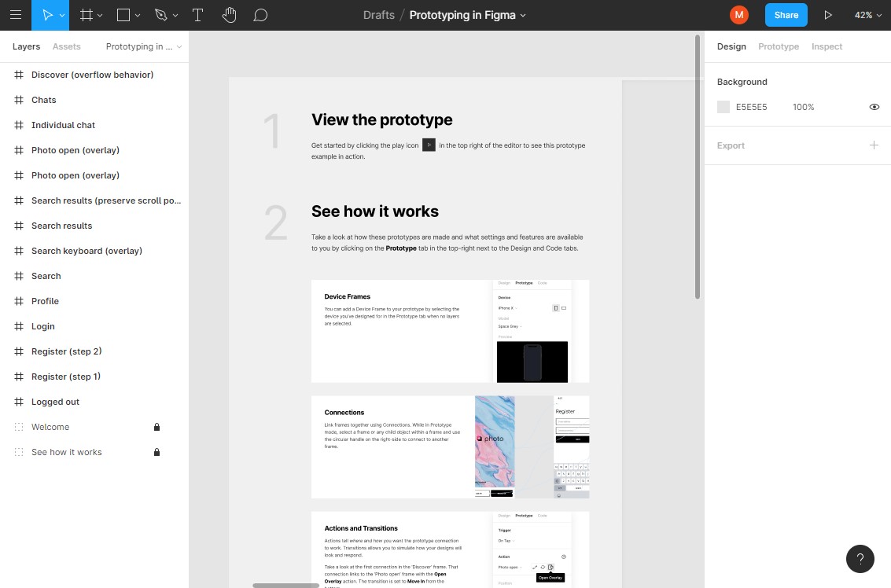Switch to the Design tab
891x588 pixels.
[x=731, y=46]
